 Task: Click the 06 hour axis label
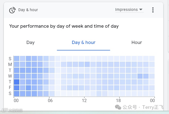click(x=51, y=100)
